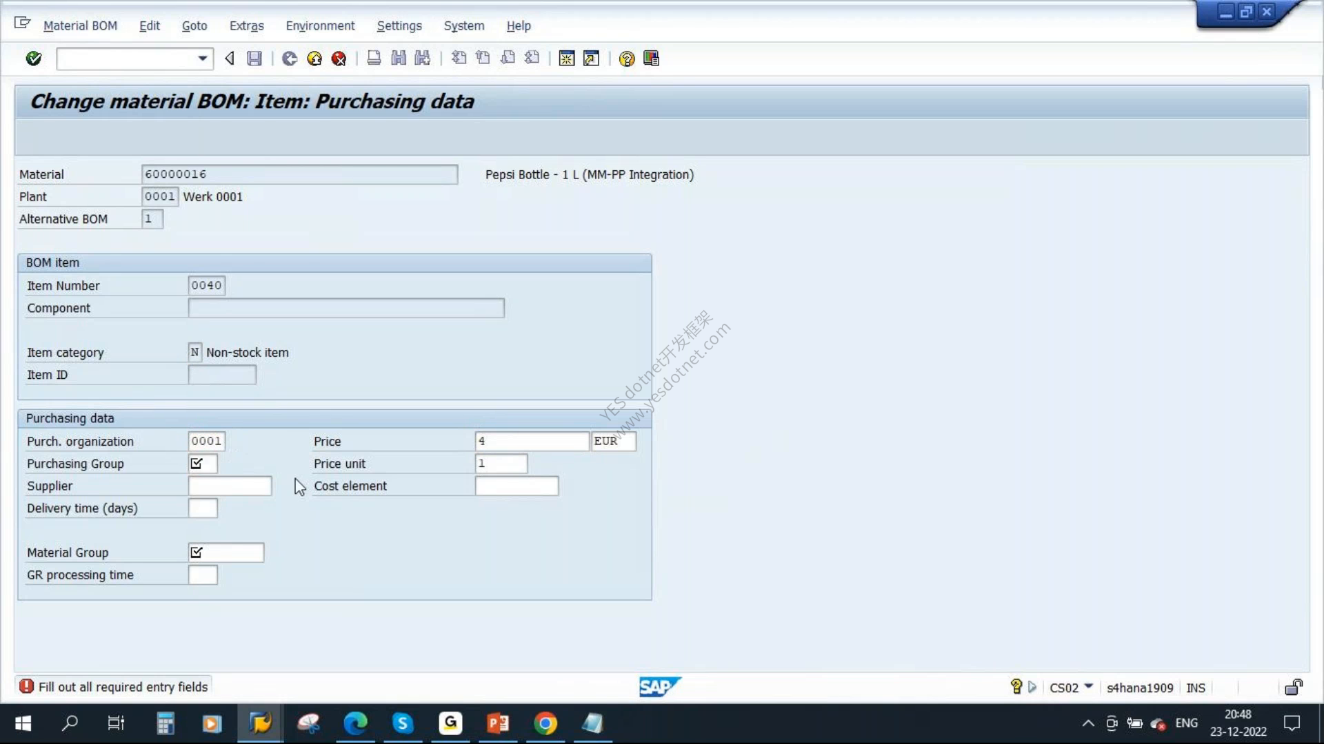Toggle the INS insert mode indicator
This screenshot has height=744, width=1324.
[x=1196, y=688]
